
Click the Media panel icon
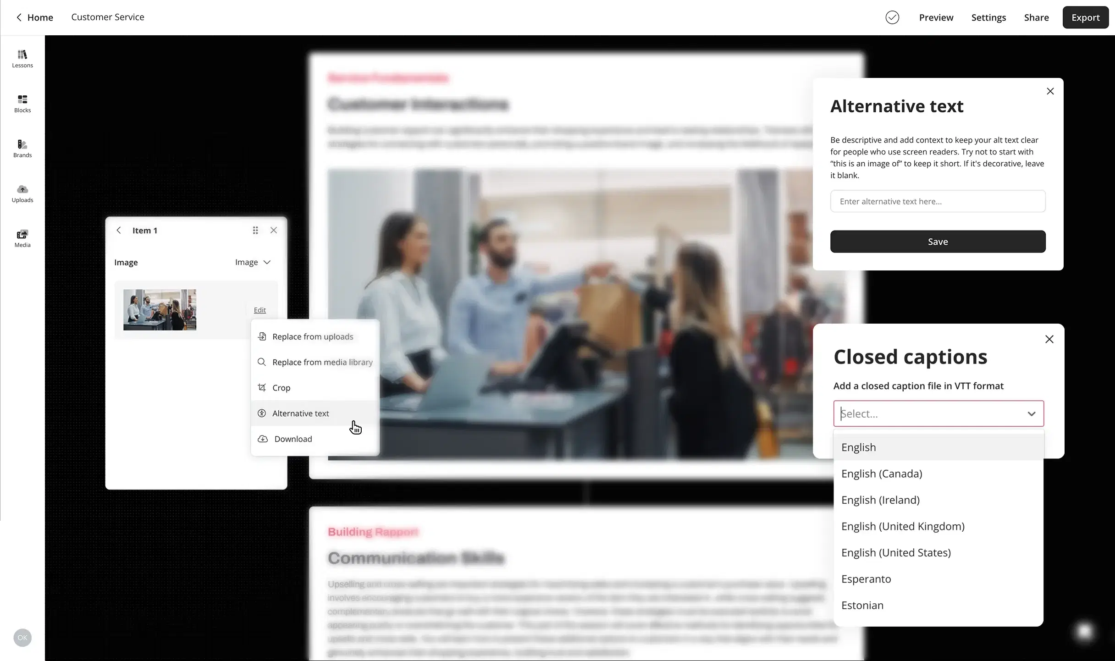[22, 237]
